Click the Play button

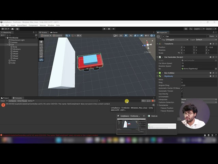pyautogui.click(x=104, y=29)
